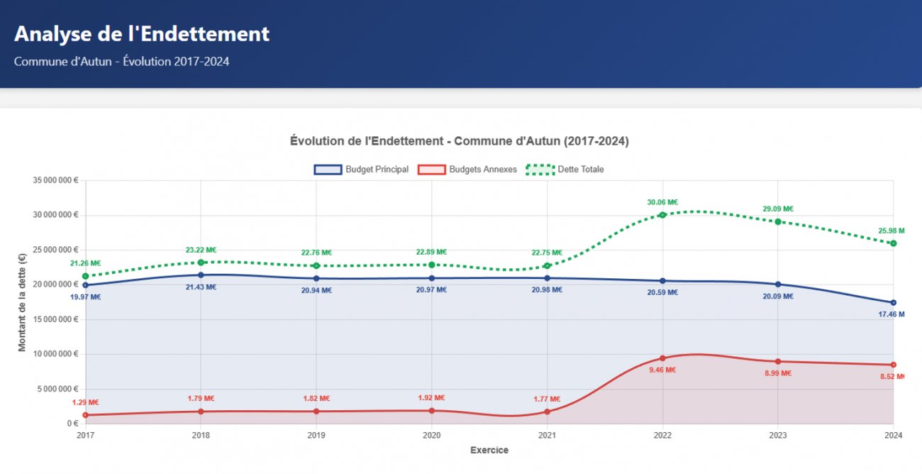The image size is (922, 474).
Task: Click the chart title 'Évolution de l'Endettement'
Action: click(459, 141)
